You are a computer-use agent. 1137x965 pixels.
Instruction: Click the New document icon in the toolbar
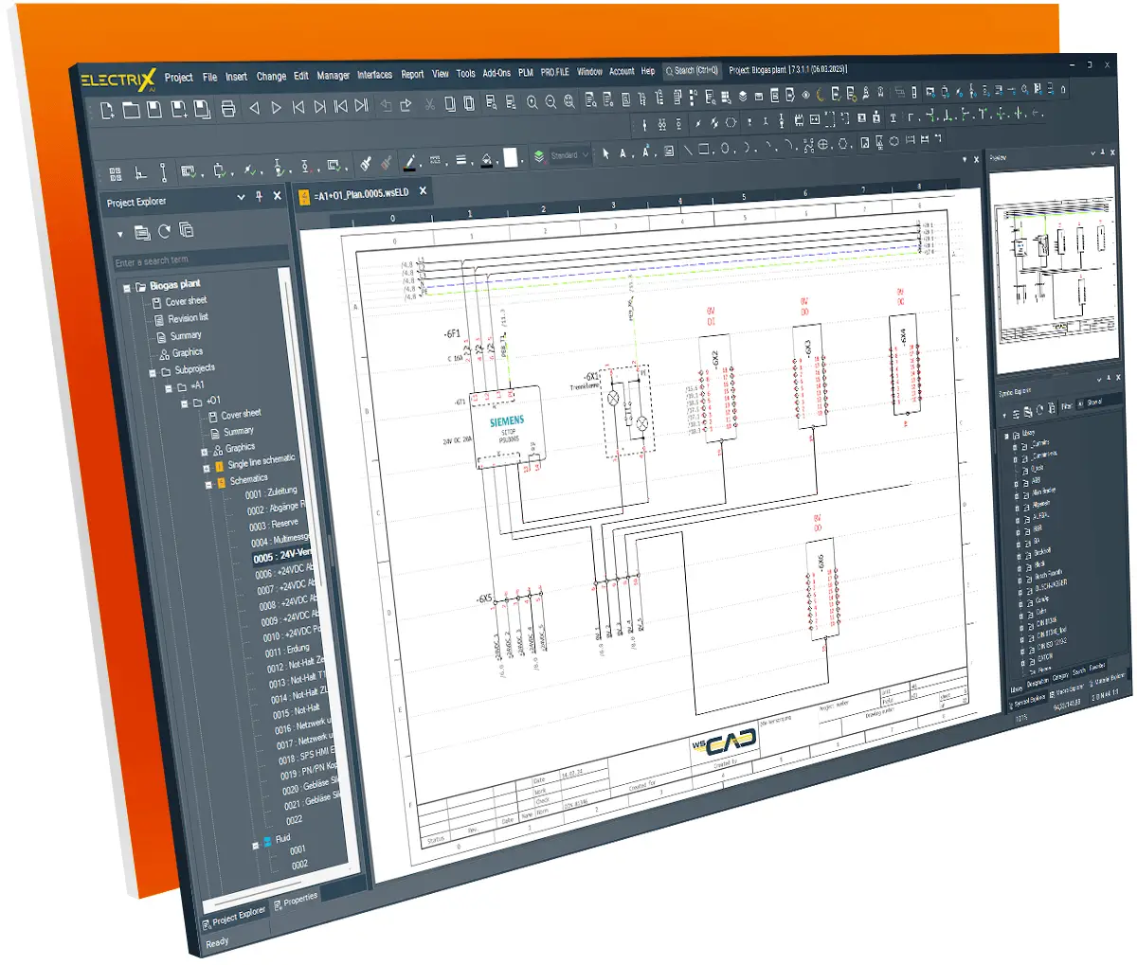tap(107, 110)
